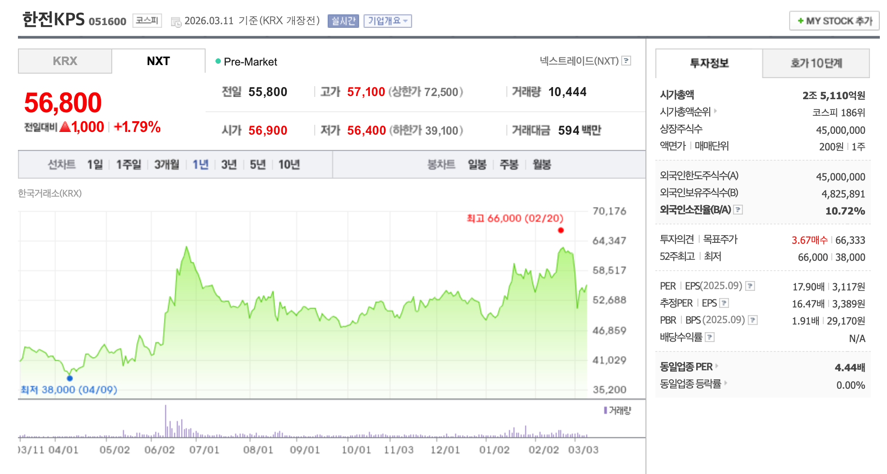Open the PER EPS(2025.09) help icon

coord(750,286)
